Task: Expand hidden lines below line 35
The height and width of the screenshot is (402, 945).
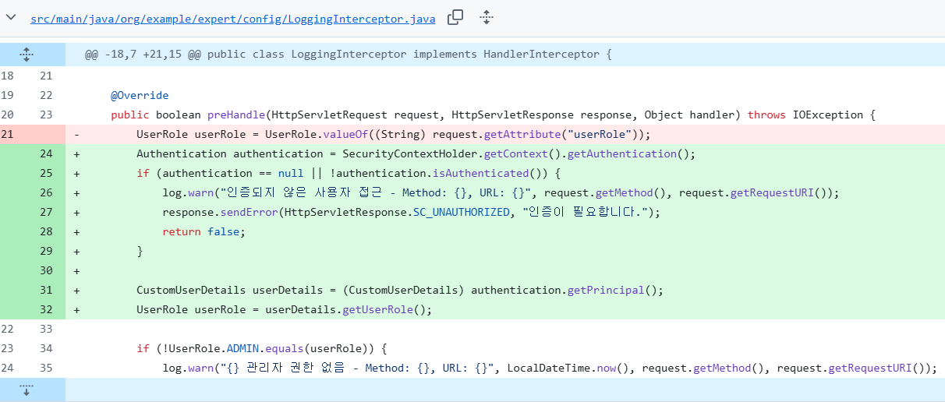Action: [26, 390]
